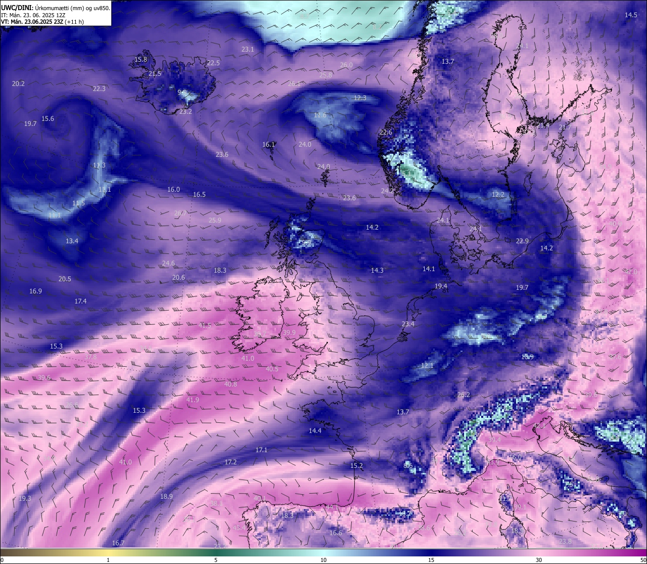Click the 22.5 value east of Iceland
This screenshot has height=564, width=647.
tap(213, 63)
